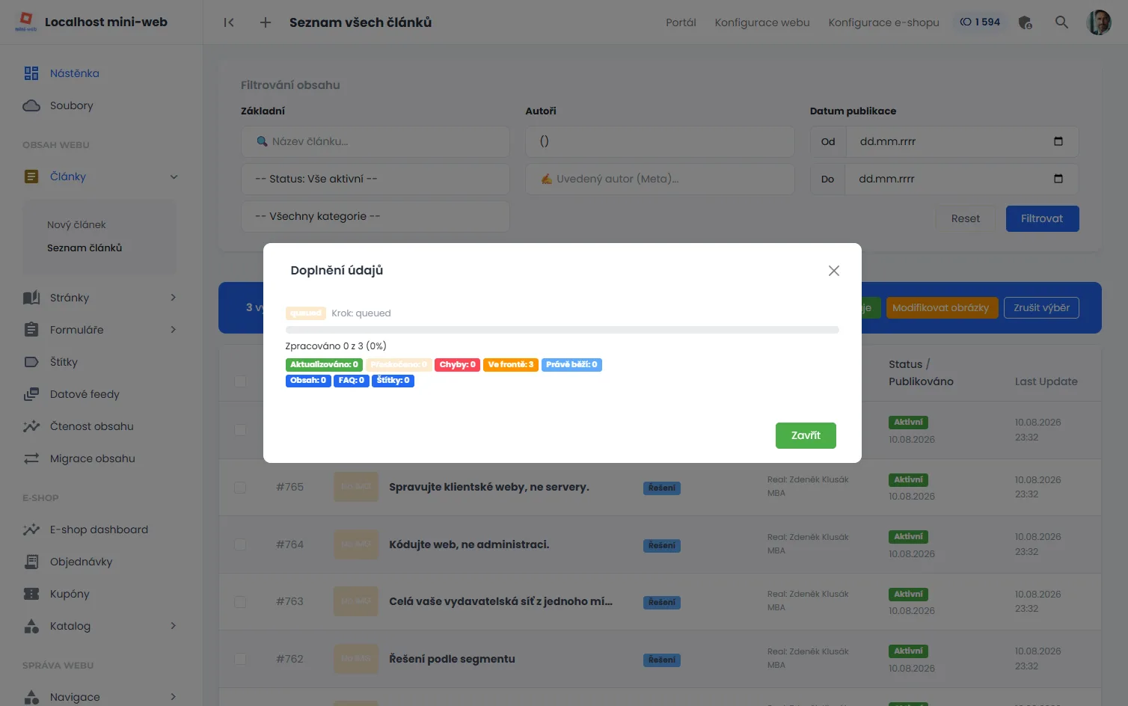
Task: Expand the Katalog submenu chevron
Action: (174, 626)
